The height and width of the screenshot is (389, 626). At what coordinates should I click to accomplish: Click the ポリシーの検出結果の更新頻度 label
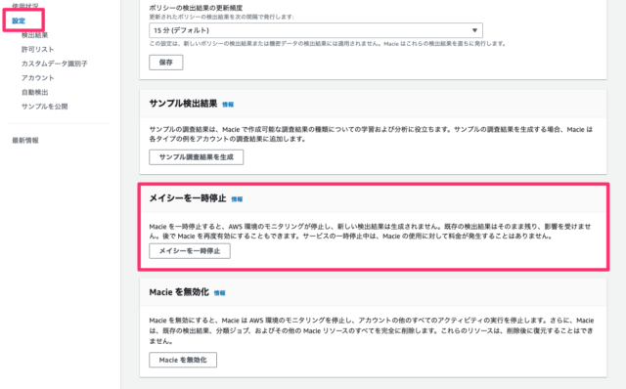[196, 8]
